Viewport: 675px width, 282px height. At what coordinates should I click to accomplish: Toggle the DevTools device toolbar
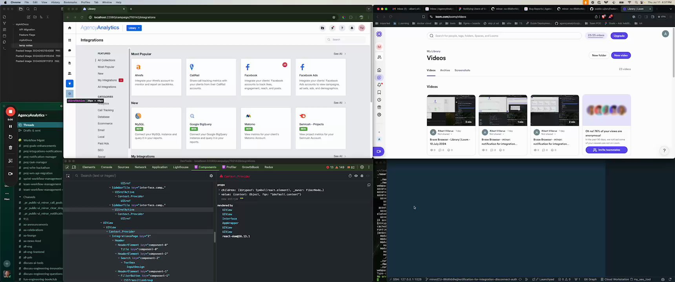click(x=74, y=167)
